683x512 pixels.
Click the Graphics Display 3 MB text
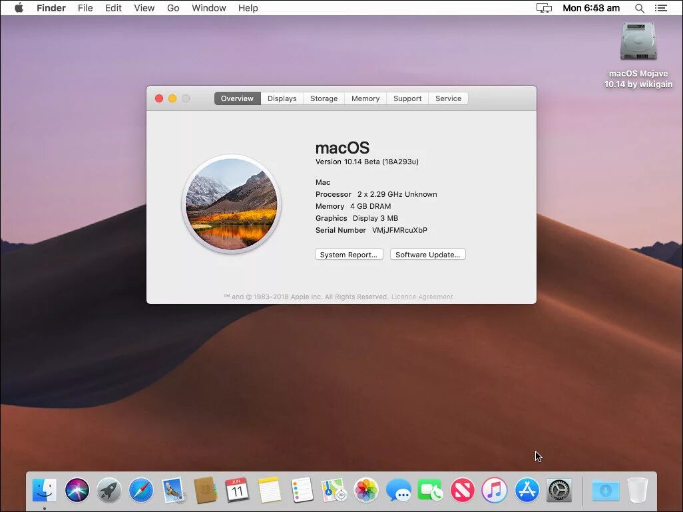click(357, 218)
